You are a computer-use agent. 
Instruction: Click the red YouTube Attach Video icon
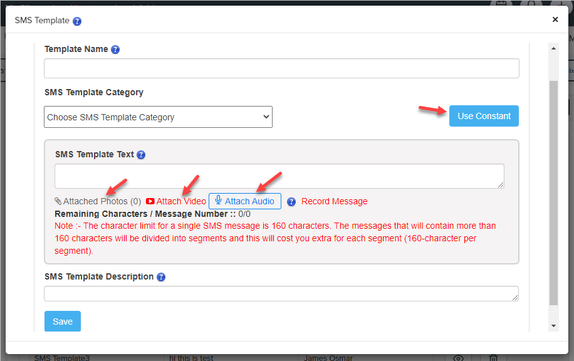(x=150, y=201)
